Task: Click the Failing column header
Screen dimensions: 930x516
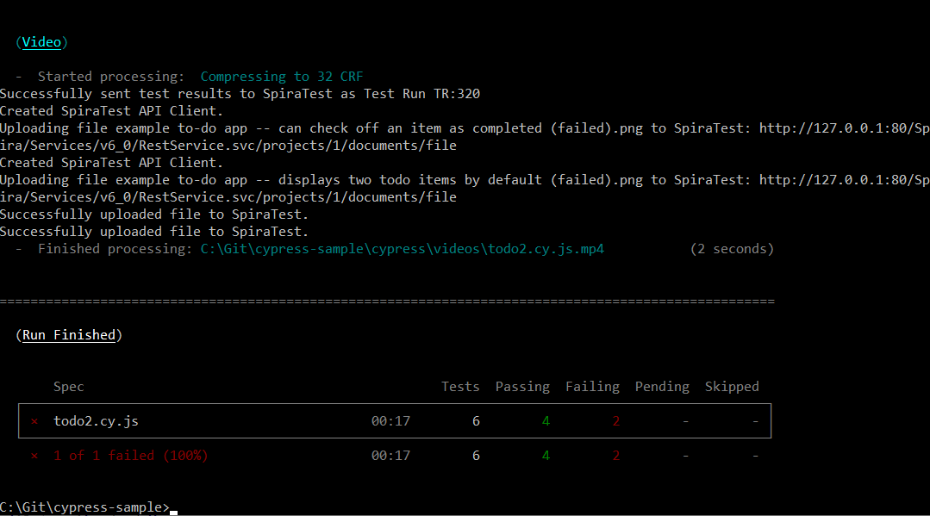Action: coord(592,387)
